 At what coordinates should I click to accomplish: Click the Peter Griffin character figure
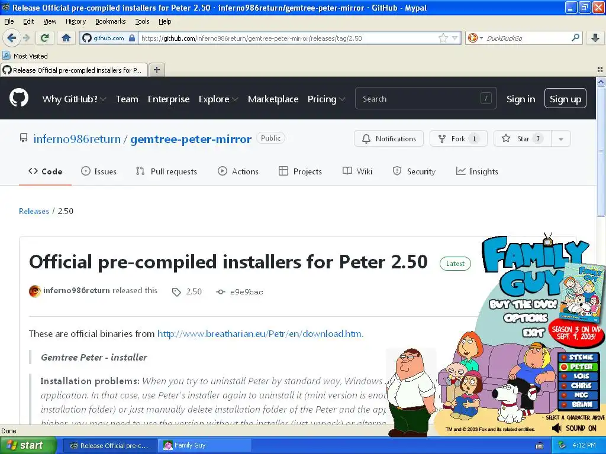point(410,393)
